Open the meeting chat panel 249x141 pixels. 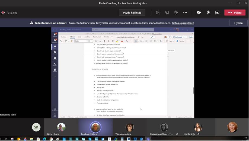pyautogui.click(x=167, y=12)
